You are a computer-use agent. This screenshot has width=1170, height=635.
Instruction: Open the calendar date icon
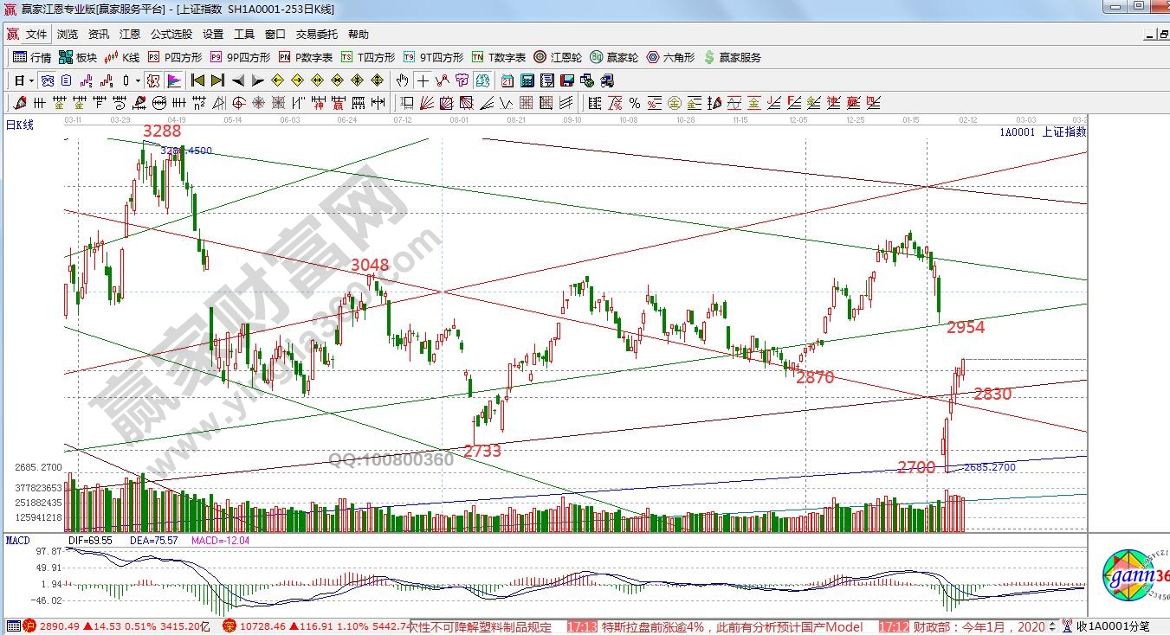coord(506,80)
